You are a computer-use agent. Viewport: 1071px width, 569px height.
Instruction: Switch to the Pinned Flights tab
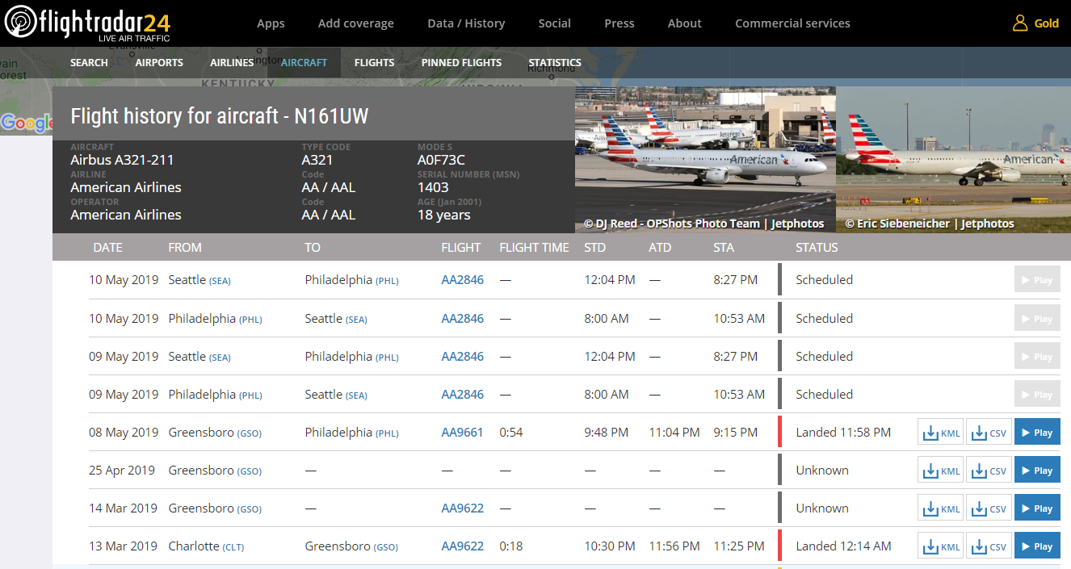tap(461, 63)
